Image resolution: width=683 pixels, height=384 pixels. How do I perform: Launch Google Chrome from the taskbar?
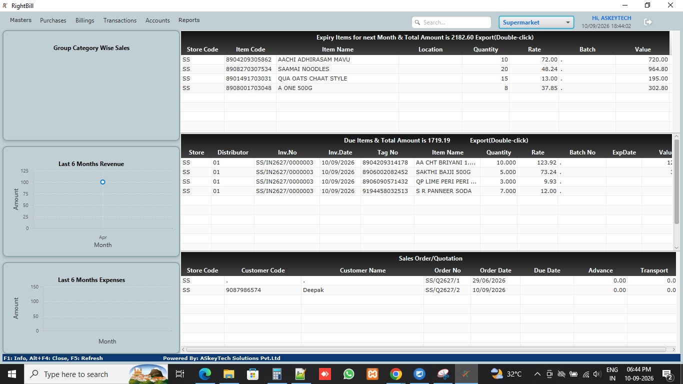pos(396,374)
